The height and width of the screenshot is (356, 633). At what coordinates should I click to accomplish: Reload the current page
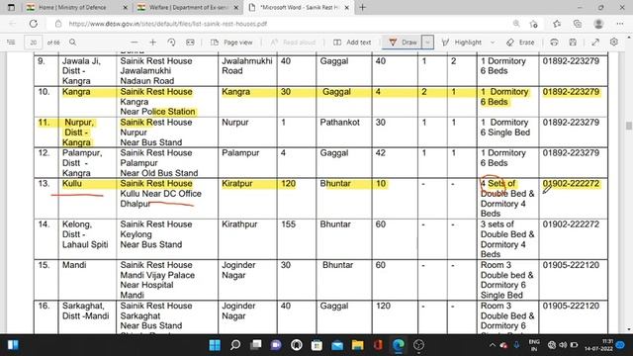(33, 24)
